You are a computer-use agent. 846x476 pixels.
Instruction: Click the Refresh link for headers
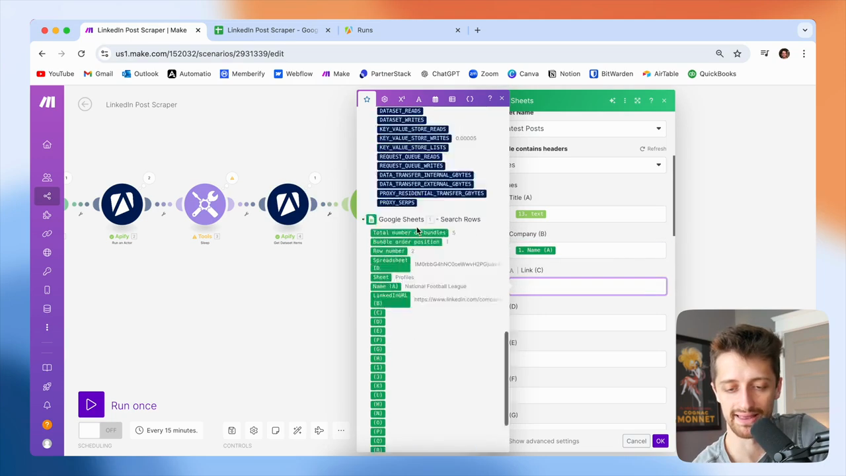coord(653,149)
